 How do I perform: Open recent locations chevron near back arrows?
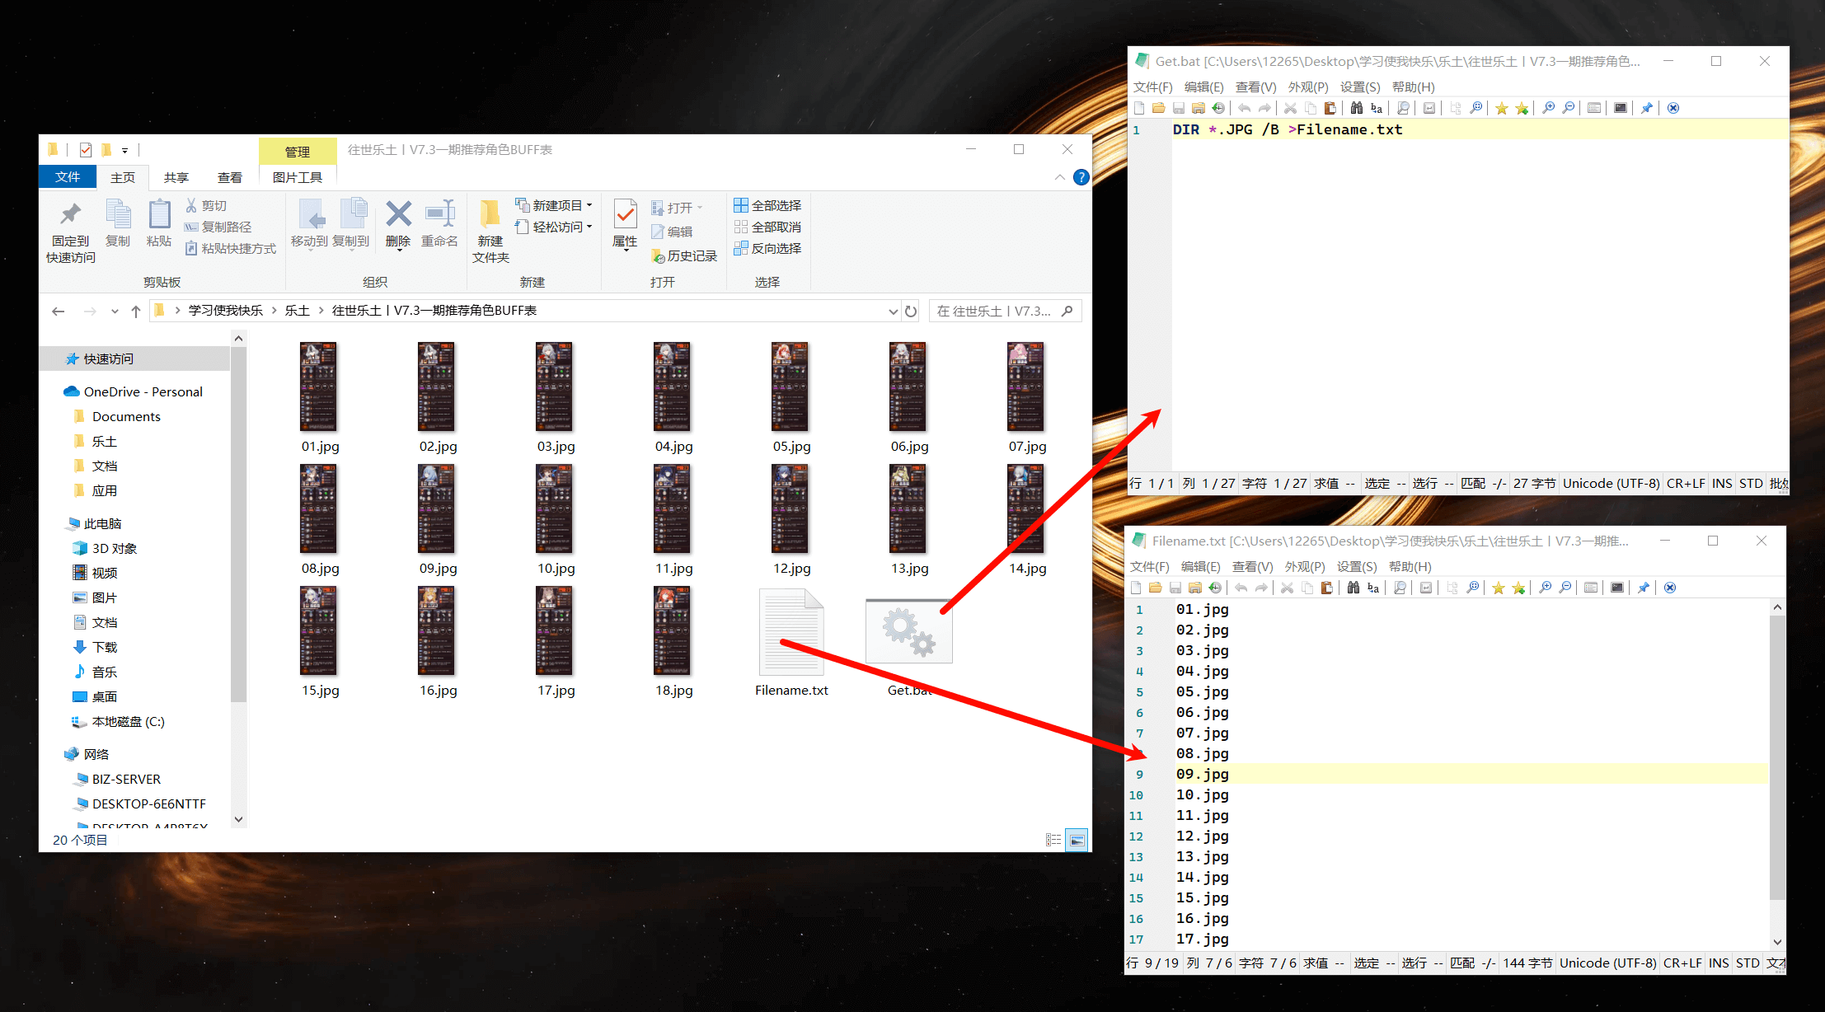(114, 311)
